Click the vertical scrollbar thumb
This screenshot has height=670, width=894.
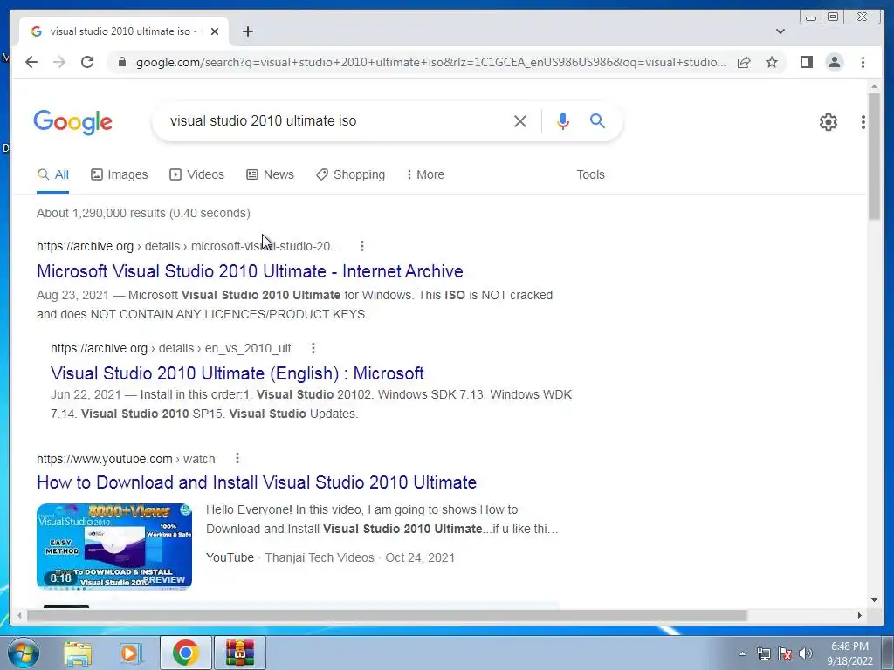point(875,156)
